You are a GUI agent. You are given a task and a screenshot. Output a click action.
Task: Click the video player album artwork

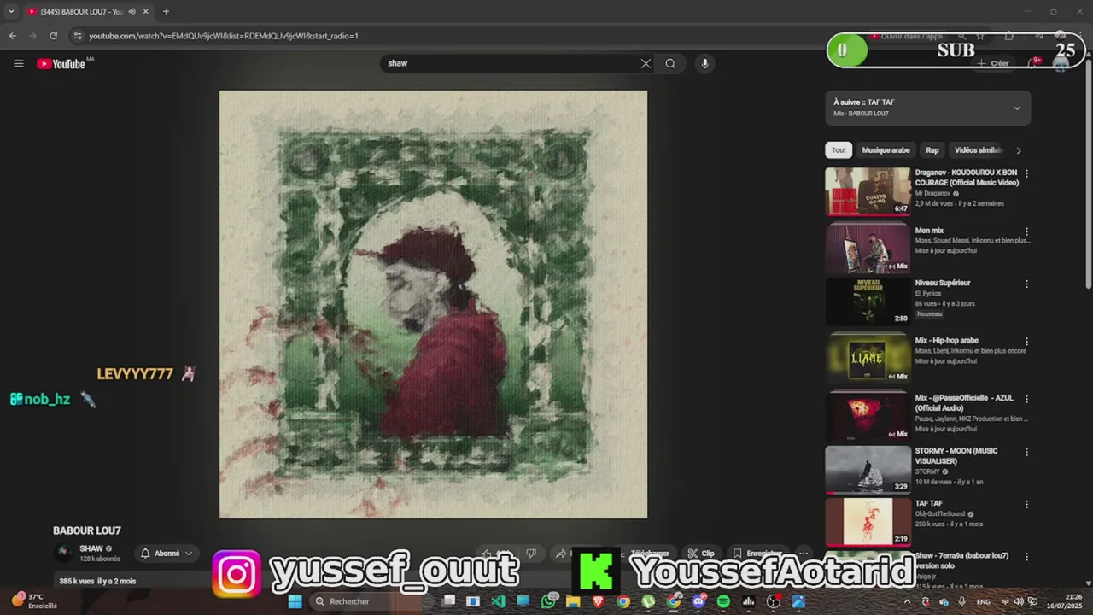pyautogui.click(x=433, y=304)
